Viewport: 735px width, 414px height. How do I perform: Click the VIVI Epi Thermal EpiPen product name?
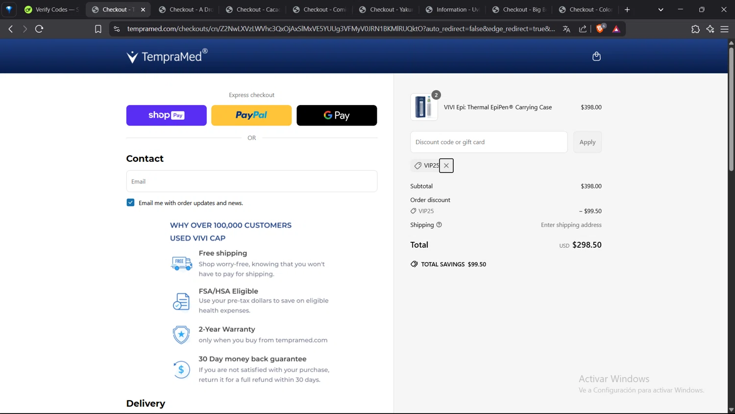(x=498, y=107)
